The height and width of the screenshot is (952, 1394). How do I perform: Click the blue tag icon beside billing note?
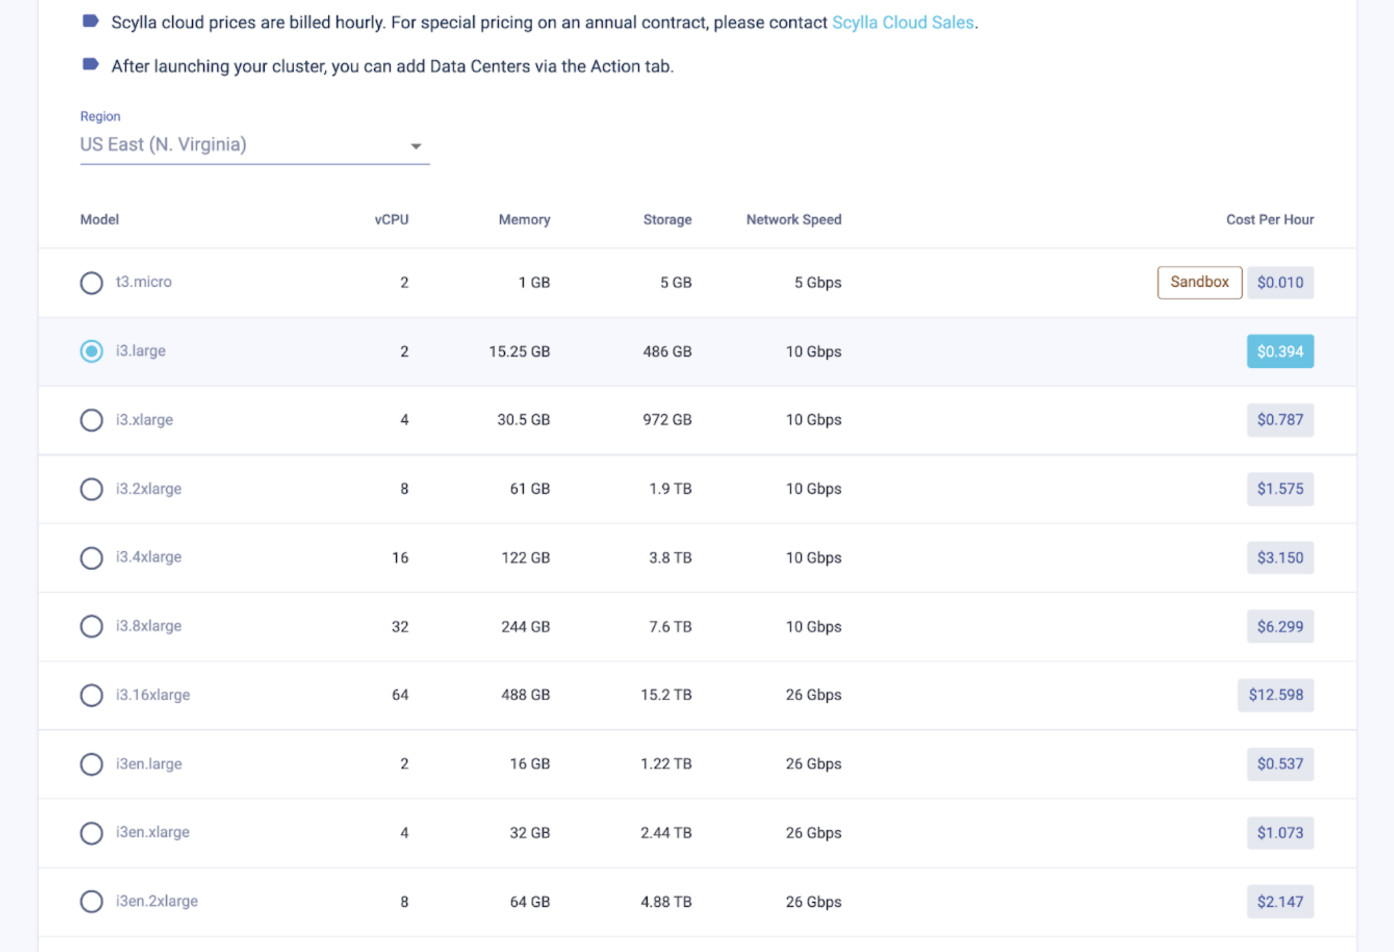(91, 21)
